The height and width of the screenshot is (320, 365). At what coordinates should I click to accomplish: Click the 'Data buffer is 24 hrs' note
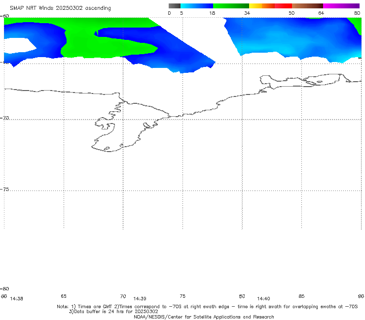tap(113, 312)
